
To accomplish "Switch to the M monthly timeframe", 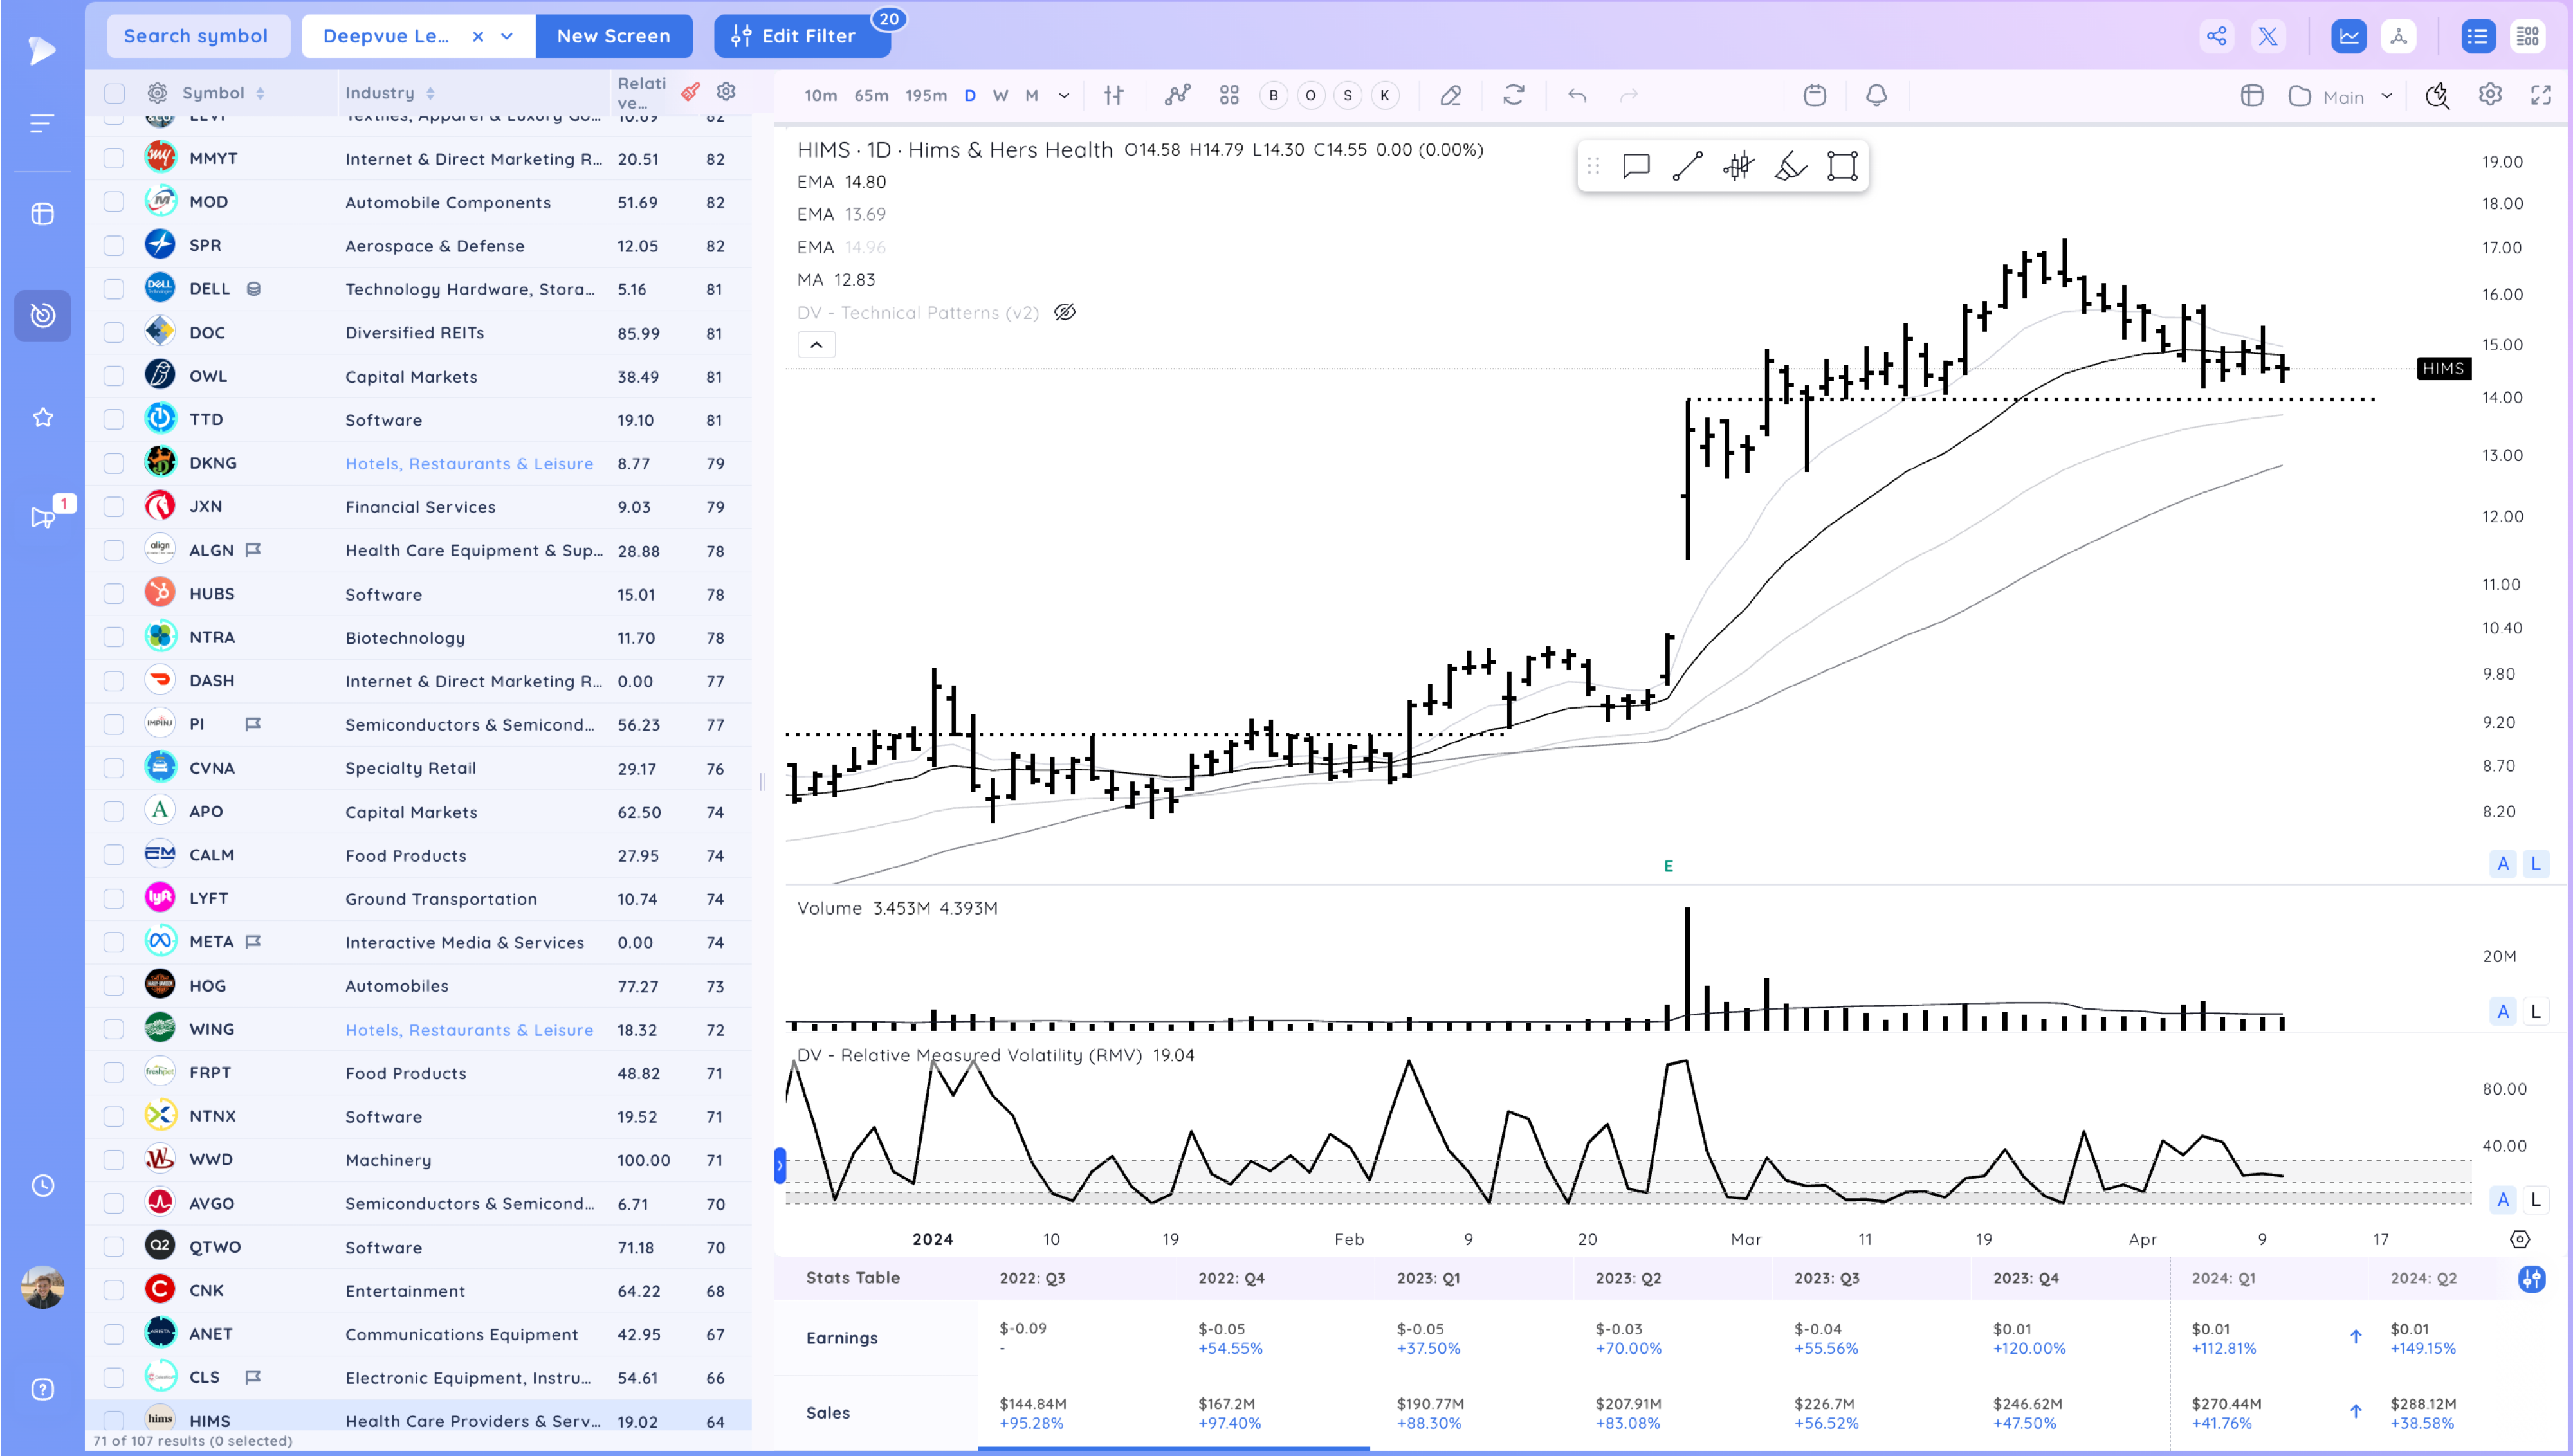I will [1032, 95].
